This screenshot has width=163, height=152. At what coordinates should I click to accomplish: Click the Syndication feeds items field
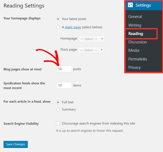point(64,85)
